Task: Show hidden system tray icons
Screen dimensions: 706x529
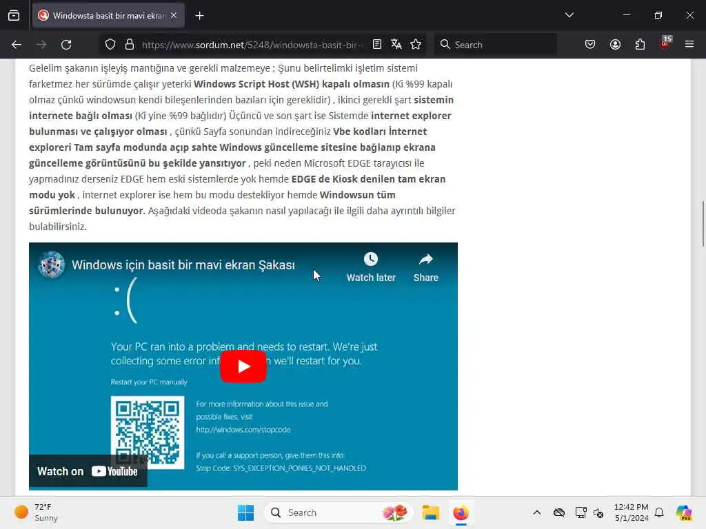Action: click(536, 512)
